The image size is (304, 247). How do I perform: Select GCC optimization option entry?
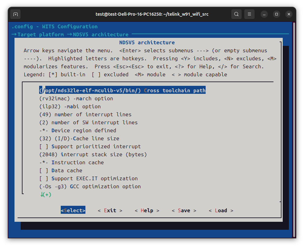90,186
